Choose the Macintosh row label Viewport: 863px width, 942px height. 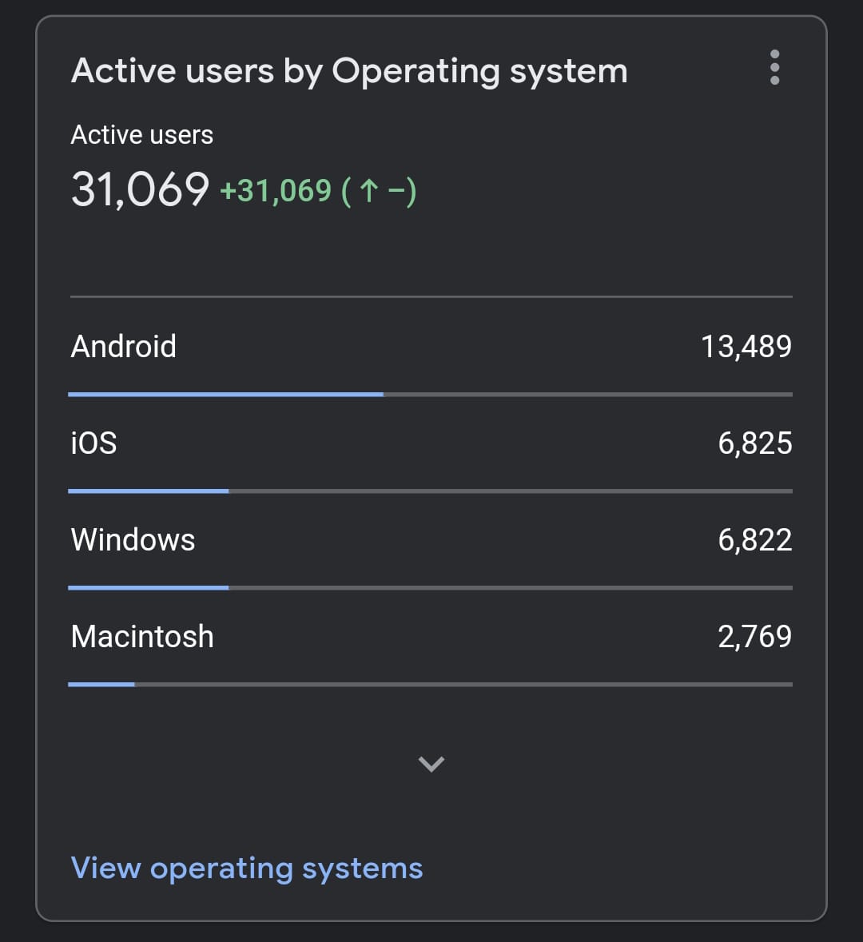pos(142,637)
